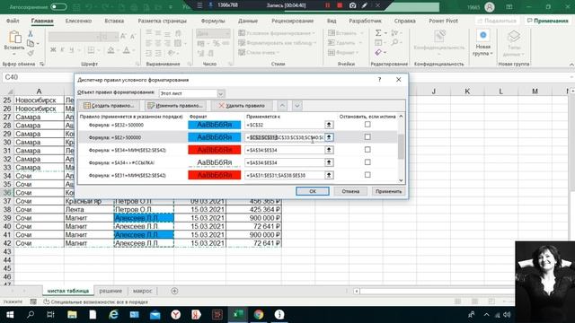Move selected rule up with arrow button
The height and width of the screenshot is (323, 575).
[282, 106]
